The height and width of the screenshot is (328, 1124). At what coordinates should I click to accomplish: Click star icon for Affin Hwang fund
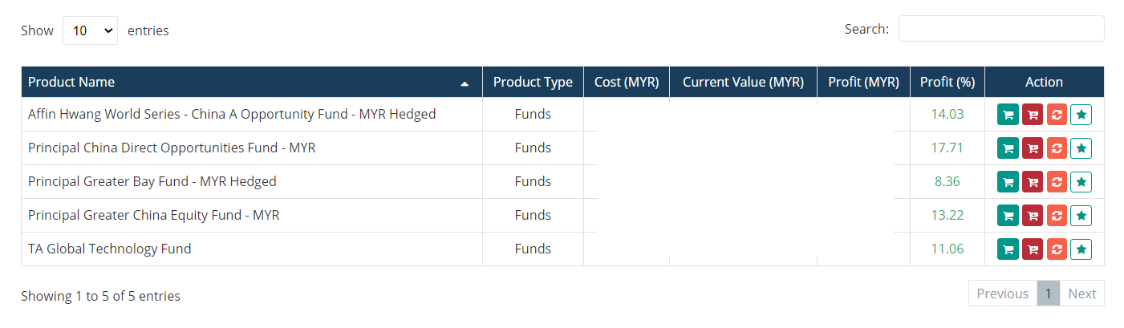coord(1081,115)
